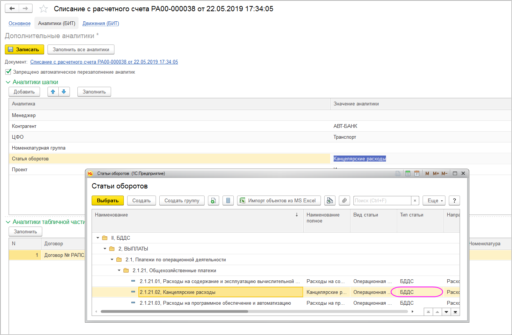The width and height of the screenshot is (512, 335).
Task: Select the ЦФО analytic row
Action: 260,137
